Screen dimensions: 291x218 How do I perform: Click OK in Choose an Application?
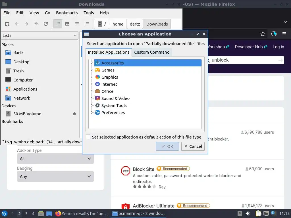pos(167,146)
